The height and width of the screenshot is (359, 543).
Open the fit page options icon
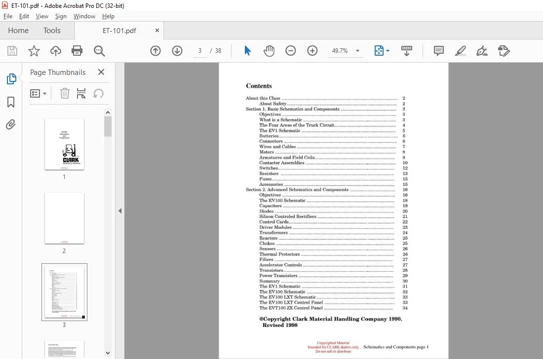pyautogui.click(x=379, y=51)
